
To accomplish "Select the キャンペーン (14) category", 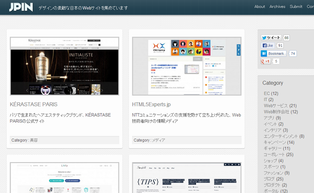I will (279, 142).
